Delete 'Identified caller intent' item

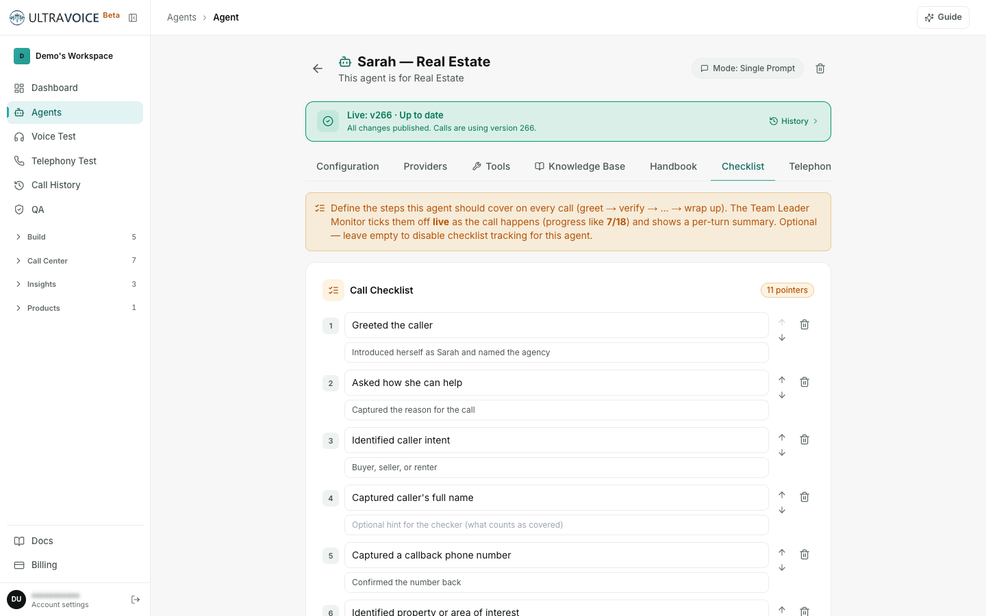pyautogui.click(x=805, y=439)
